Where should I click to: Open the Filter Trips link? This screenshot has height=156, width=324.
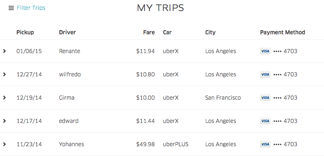(x=31, y=8)
